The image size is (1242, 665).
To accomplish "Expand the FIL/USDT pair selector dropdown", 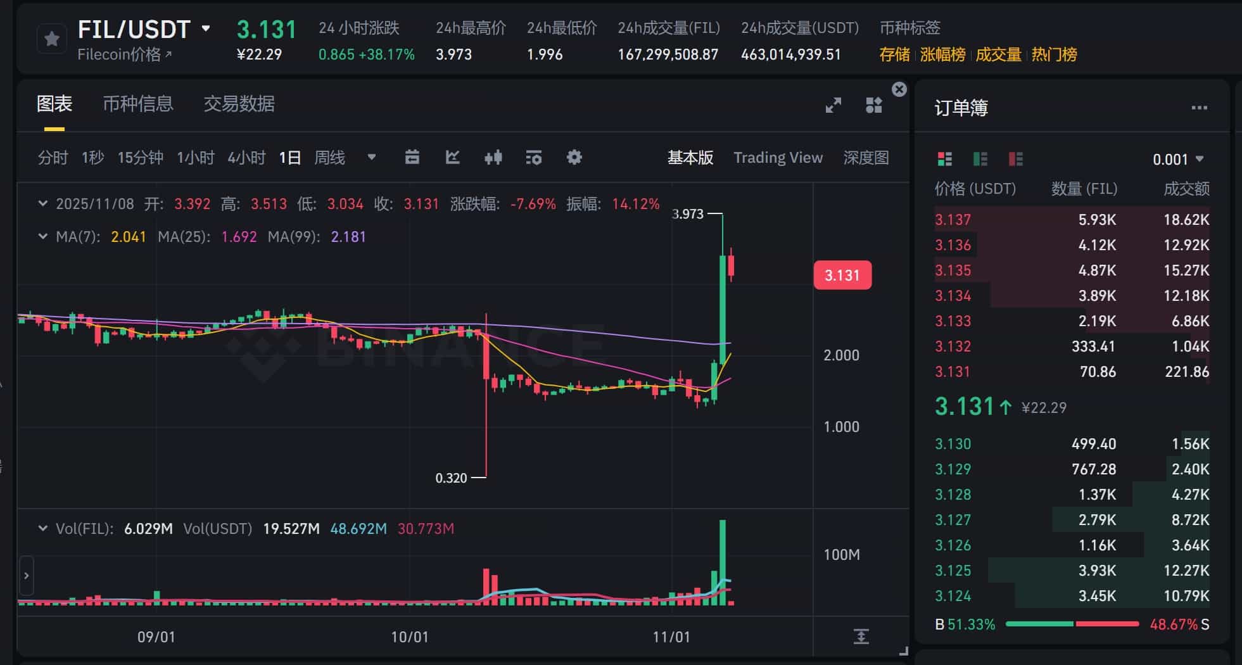I will pos(205,28).
